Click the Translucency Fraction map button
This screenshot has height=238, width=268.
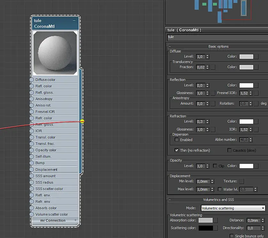(x=213, y=67)
